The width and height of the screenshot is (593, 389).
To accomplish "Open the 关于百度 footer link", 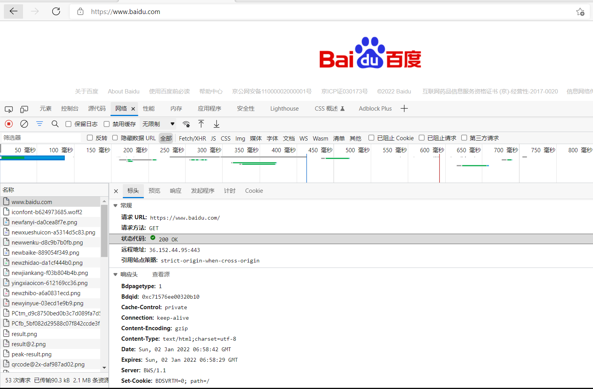I will point(87,92).
